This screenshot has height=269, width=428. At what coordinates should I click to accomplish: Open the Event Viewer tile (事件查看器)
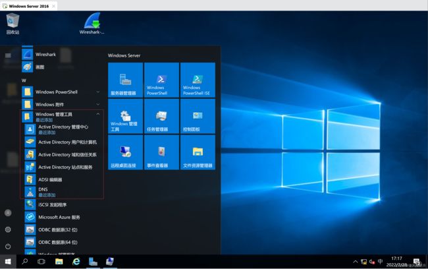click(161, 152)
